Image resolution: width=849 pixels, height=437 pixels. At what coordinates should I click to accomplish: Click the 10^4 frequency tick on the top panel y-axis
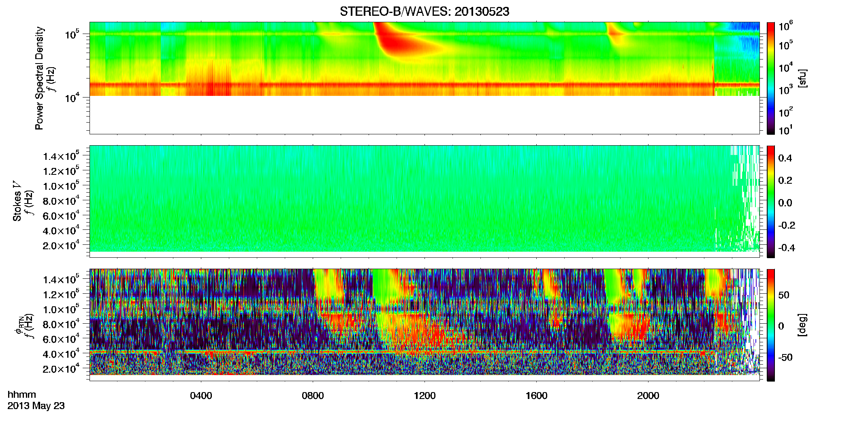click(x=73, y=98)
